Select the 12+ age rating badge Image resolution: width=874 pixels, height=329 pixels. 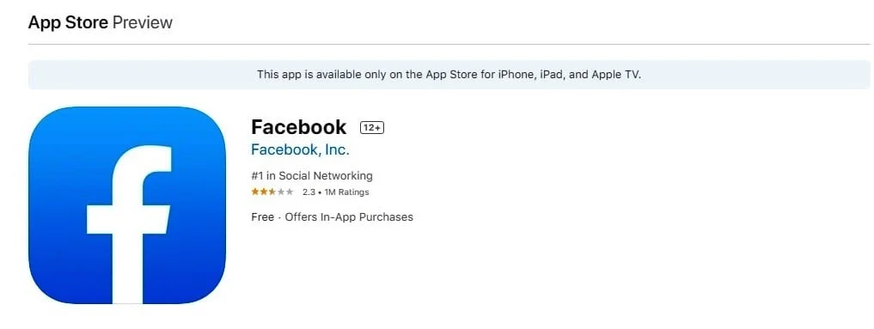[372, 127]
